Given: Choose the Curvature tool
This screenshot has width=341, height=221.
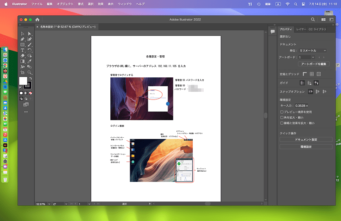Looking at the screenshot, I should [x=29, y=39].
